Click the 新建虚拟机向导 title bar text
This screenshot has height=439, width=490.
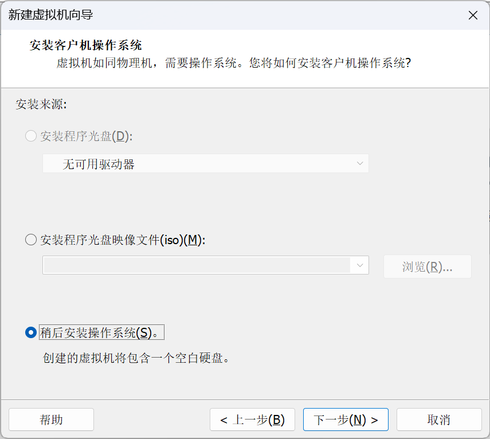50,15
